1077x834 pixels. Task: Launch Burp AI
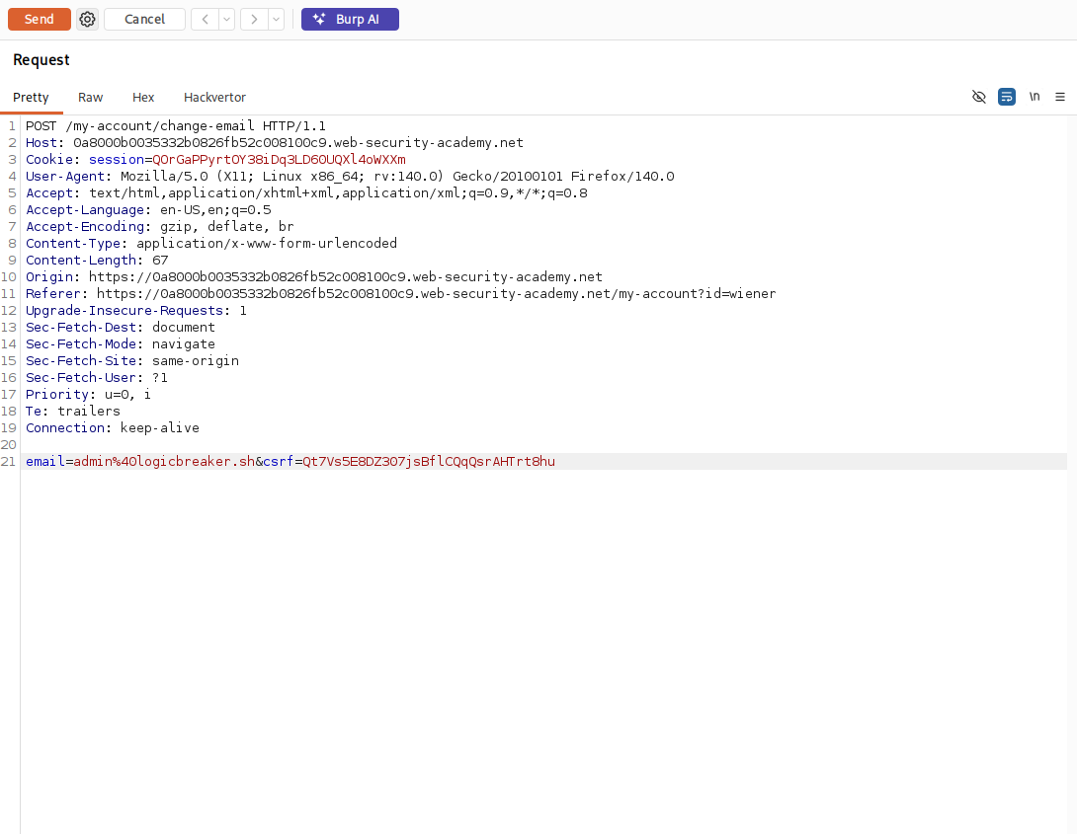tap(350, 19)
